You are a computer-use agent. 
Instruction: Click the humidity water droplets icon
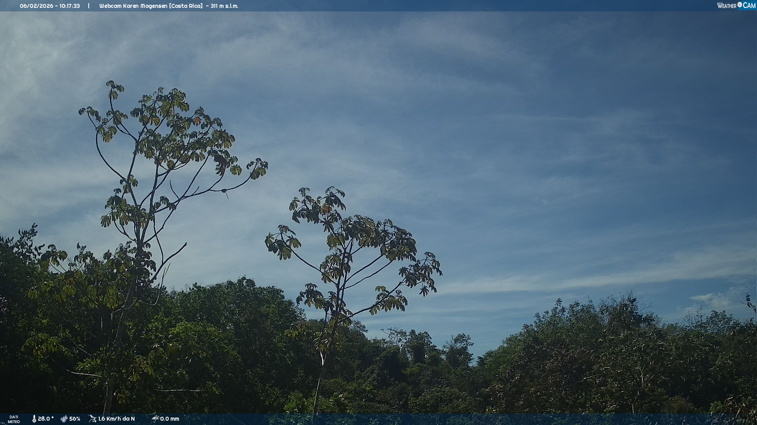pyautogui.click(x=64, y=419)
